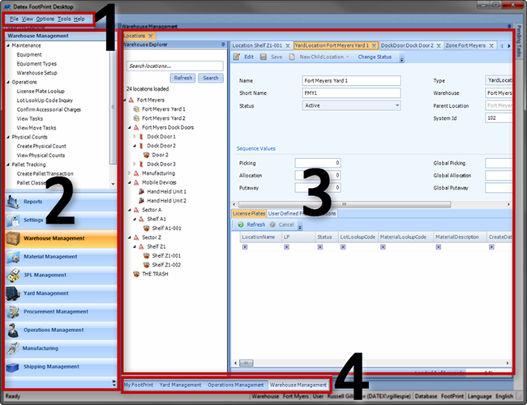This screenshot has width=527, height=405.
Task: Open the vertical Pending Tasks side panel
Action: (x=519, y=41)
